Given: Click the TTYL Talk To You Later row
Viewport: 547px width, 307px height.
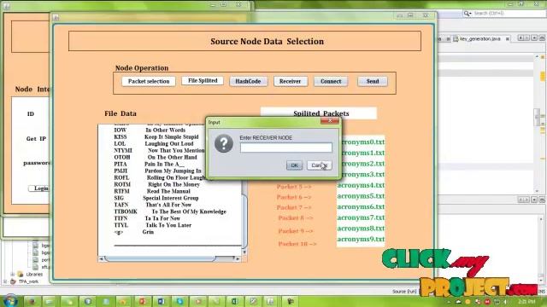Looking at the screenshot, I should pyautogui.click(x=153, y=225).
